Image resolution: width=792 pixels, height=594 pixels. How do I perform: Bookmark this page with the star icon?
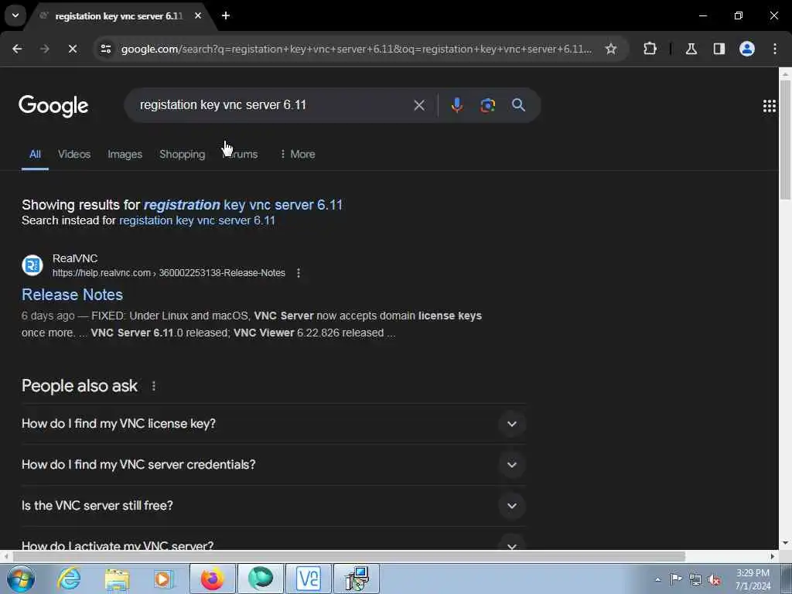[611, 49]
